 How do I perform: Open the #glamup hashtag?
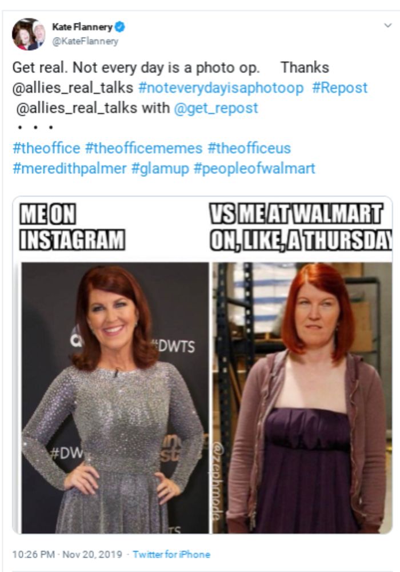point(160,168)
